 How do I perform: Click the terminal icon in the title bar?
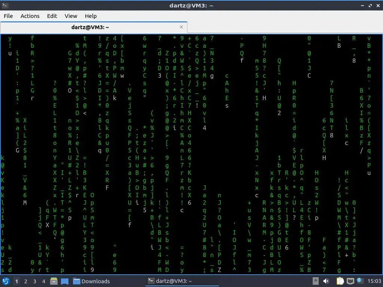5,5
